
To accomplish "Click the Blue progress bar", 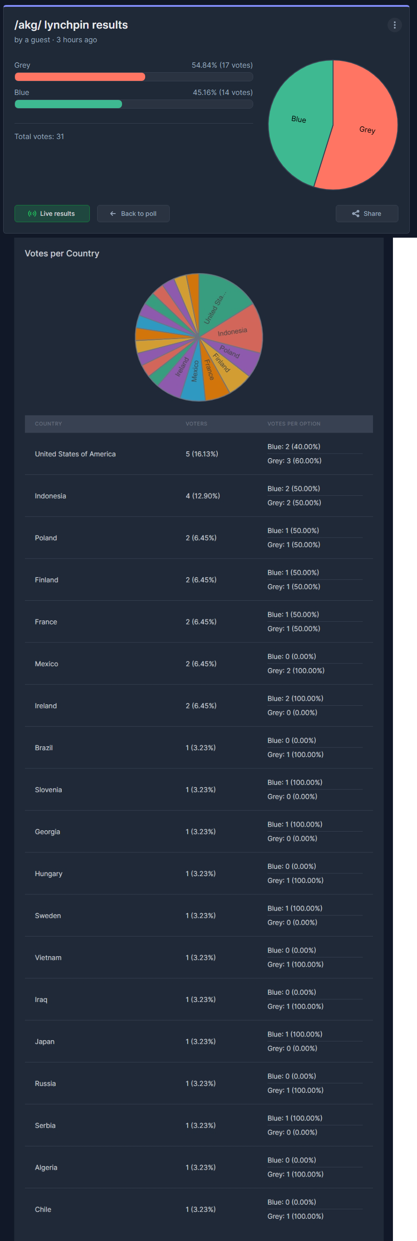I will (134, 104).
